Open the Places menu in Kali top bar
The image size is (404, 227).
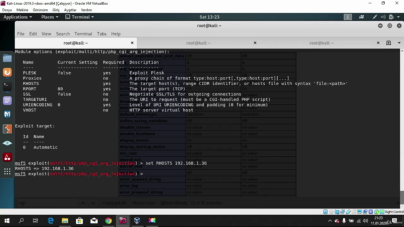click(x=50, y=17)
